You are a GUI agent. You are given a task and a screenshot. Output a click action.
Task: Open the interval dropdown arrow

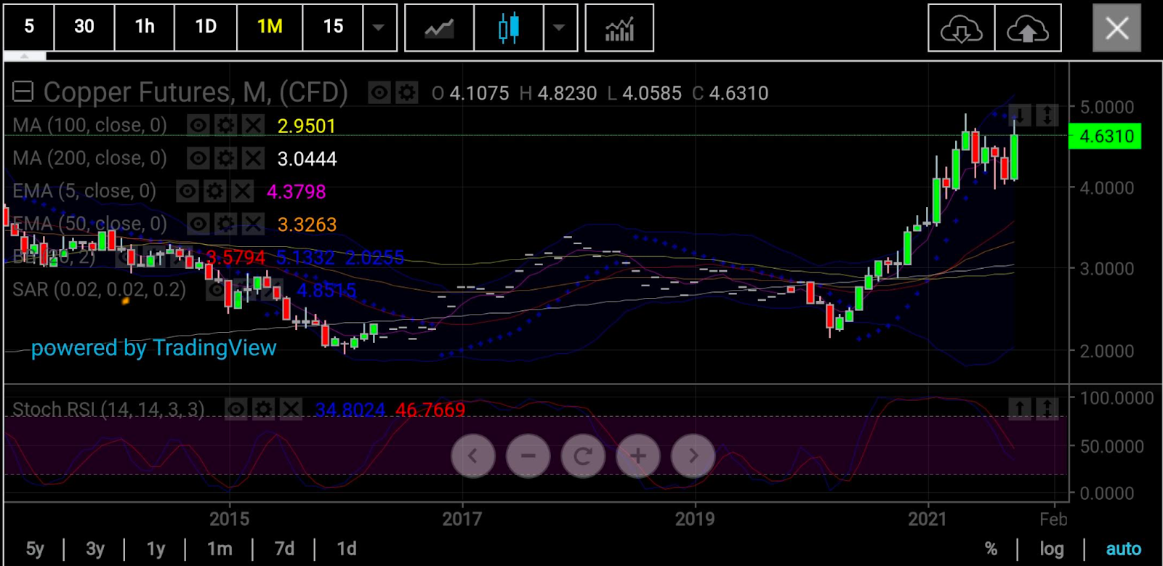379,27
